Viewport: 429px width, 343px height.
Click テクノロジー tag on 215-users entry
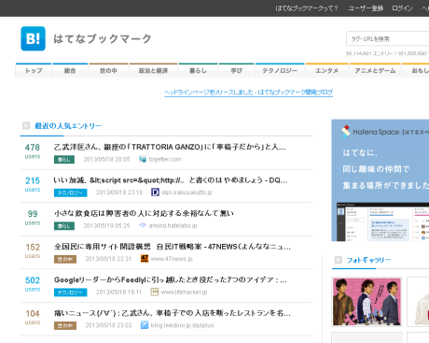(71, 193)
